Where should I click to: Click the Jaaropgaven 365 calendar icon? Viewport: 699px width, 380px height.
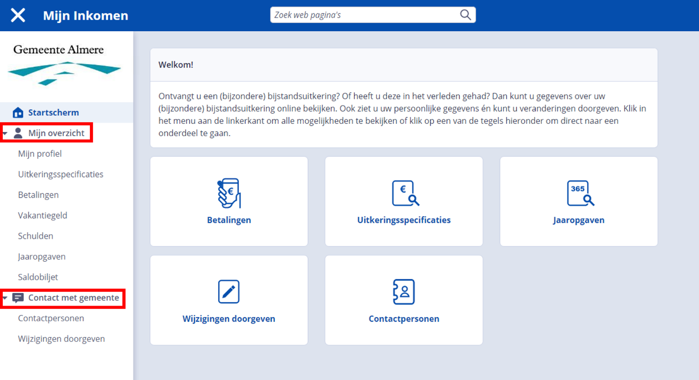point(580,193)
